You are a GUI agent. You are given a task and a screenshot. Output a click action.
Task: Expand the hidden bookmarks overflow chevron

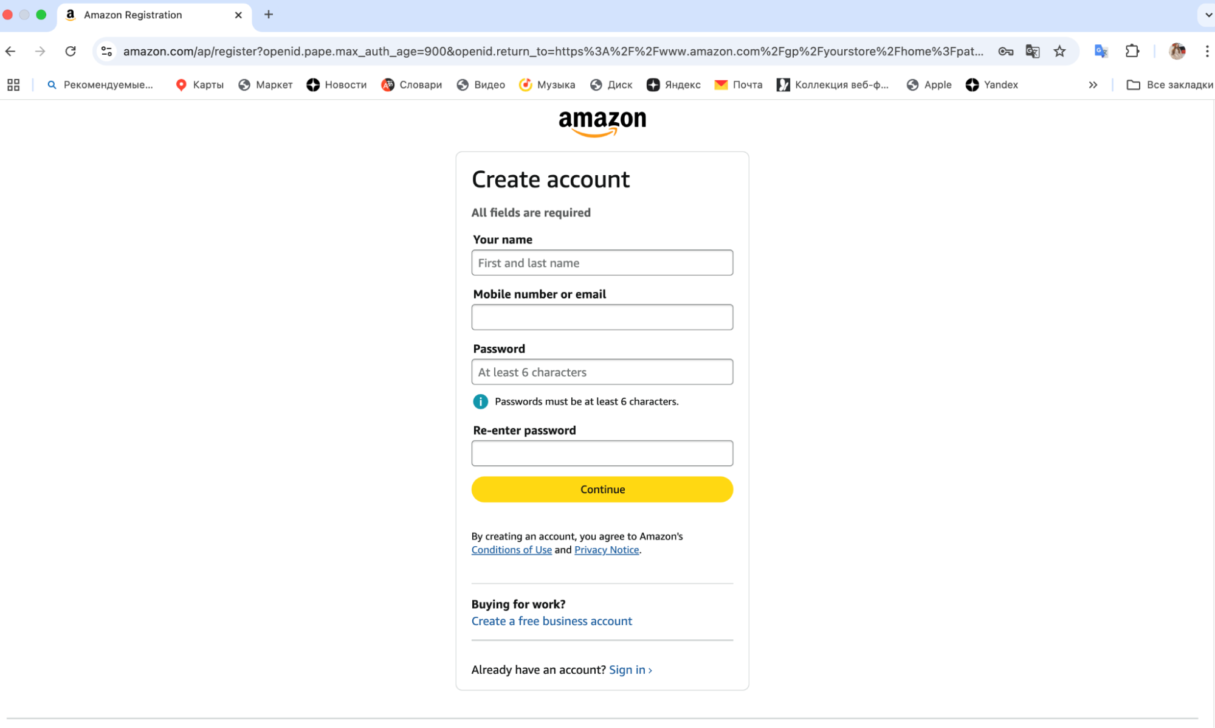coord(1093,85)
